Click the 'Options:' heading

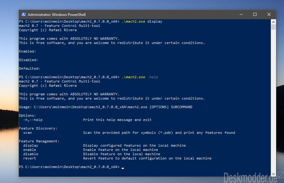27,115
